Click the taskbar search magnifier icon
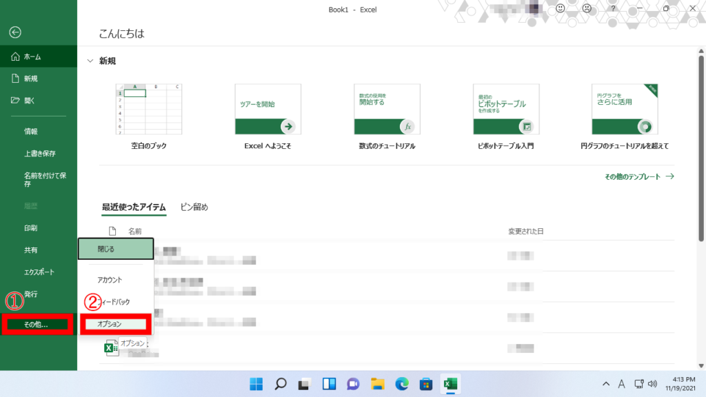Image resolution: width=706 pixels, height=397 pixels. (281, 384)
